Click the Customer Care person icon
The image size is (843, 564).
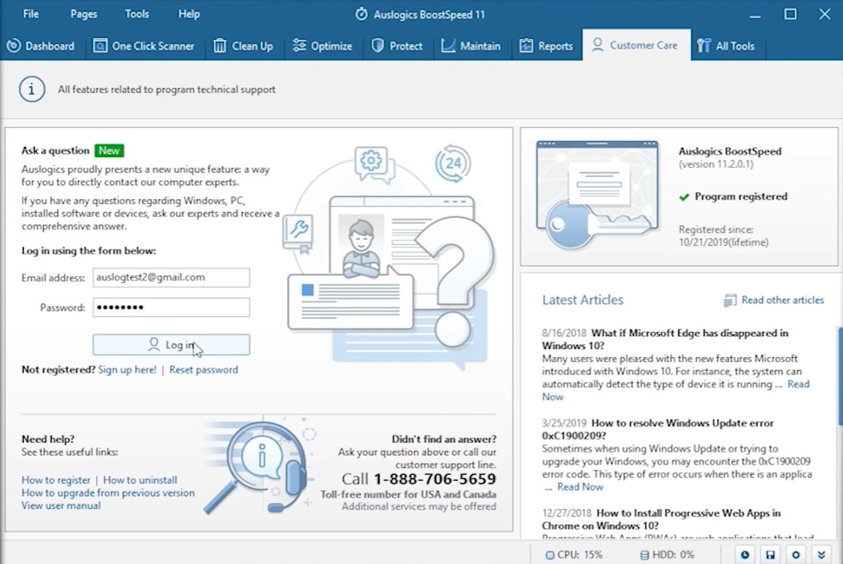click(x=598, y=45)
